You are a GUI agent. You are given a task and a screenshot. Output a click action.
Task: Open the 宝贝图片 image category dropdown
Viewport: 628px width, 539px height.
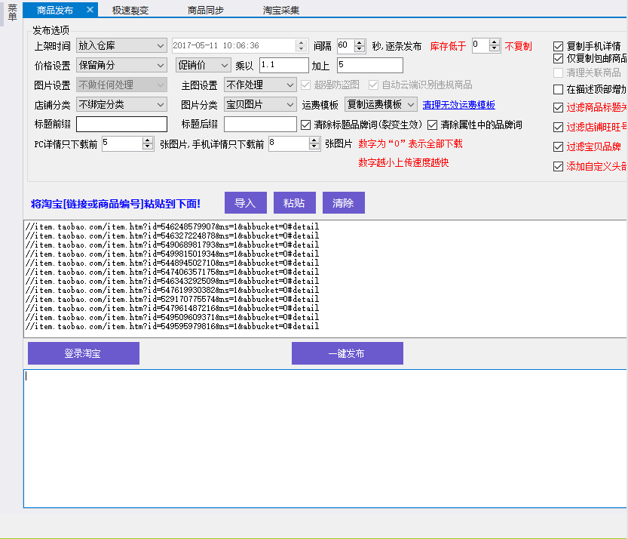(259, 104)
